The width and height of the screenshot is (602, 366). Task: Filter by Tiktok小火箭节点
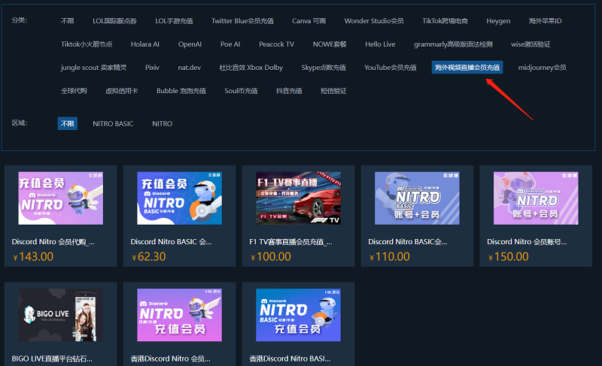tap(87, 44)
